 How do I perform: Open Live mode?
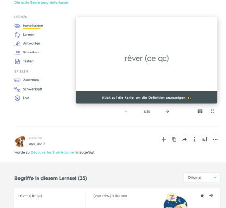click(x=26, y=98)
